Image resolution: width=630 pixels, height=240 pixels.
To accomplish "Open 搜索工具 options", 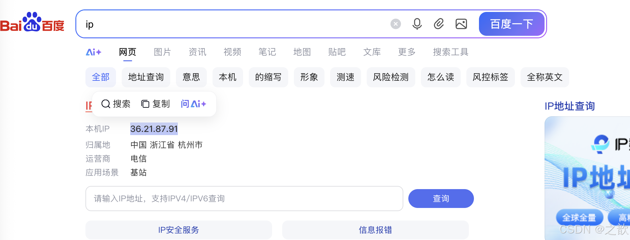I will pyautogui.click(x=451, y=52).
